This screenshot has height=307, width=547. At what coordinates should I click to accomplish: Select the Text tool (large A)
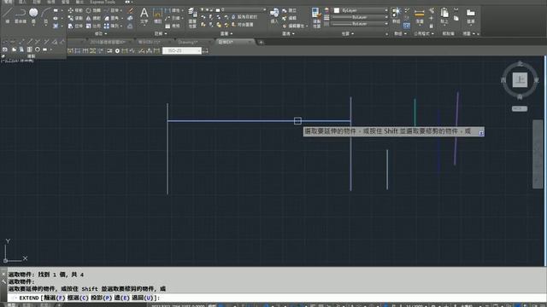pos(144,15)
